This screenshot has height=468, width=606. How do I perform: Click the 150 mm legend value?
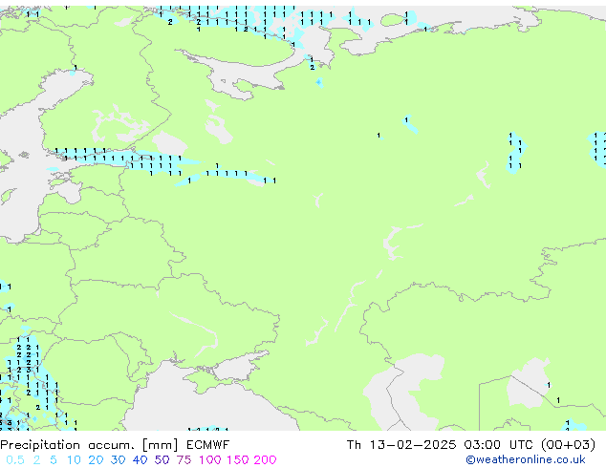point(238,460)
